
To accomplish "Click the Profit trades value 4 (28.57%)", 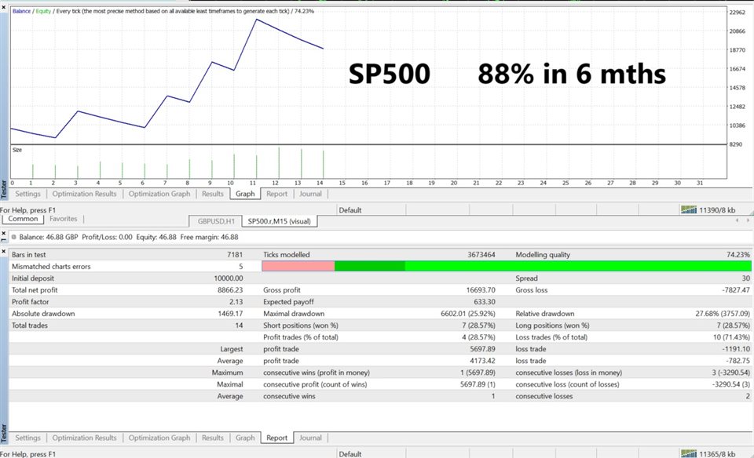I will [478, 337].
